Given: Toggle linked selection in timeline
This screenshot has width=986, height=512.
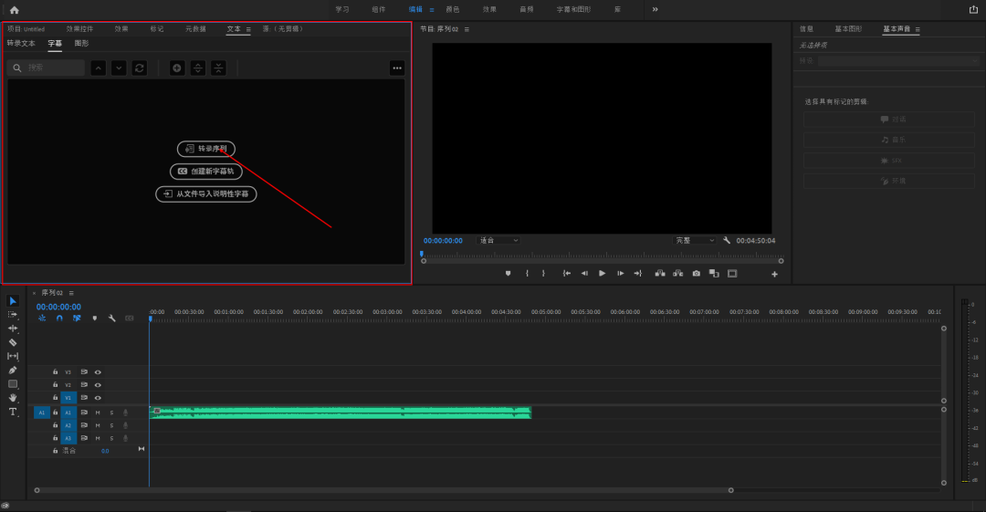Looking at the screenshot, I should pos(77,319).
